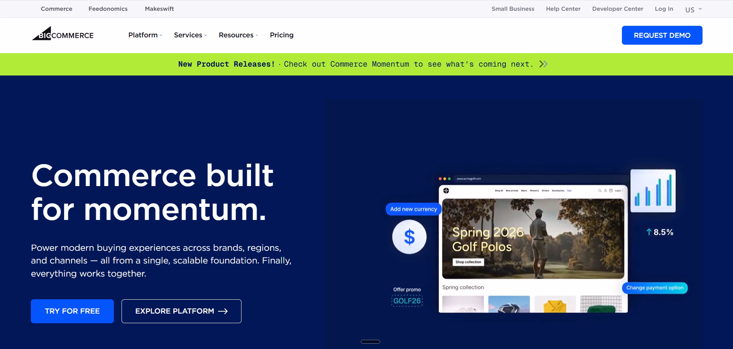Click the Request Demo button
The width and height of the screenshot is (733, 349).
tap(662, 35)
